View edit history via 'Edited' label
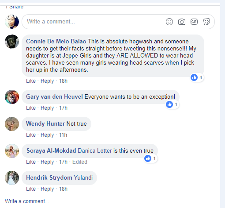The height and width of the screenshot is (208, 225). [x=80, y=162]
